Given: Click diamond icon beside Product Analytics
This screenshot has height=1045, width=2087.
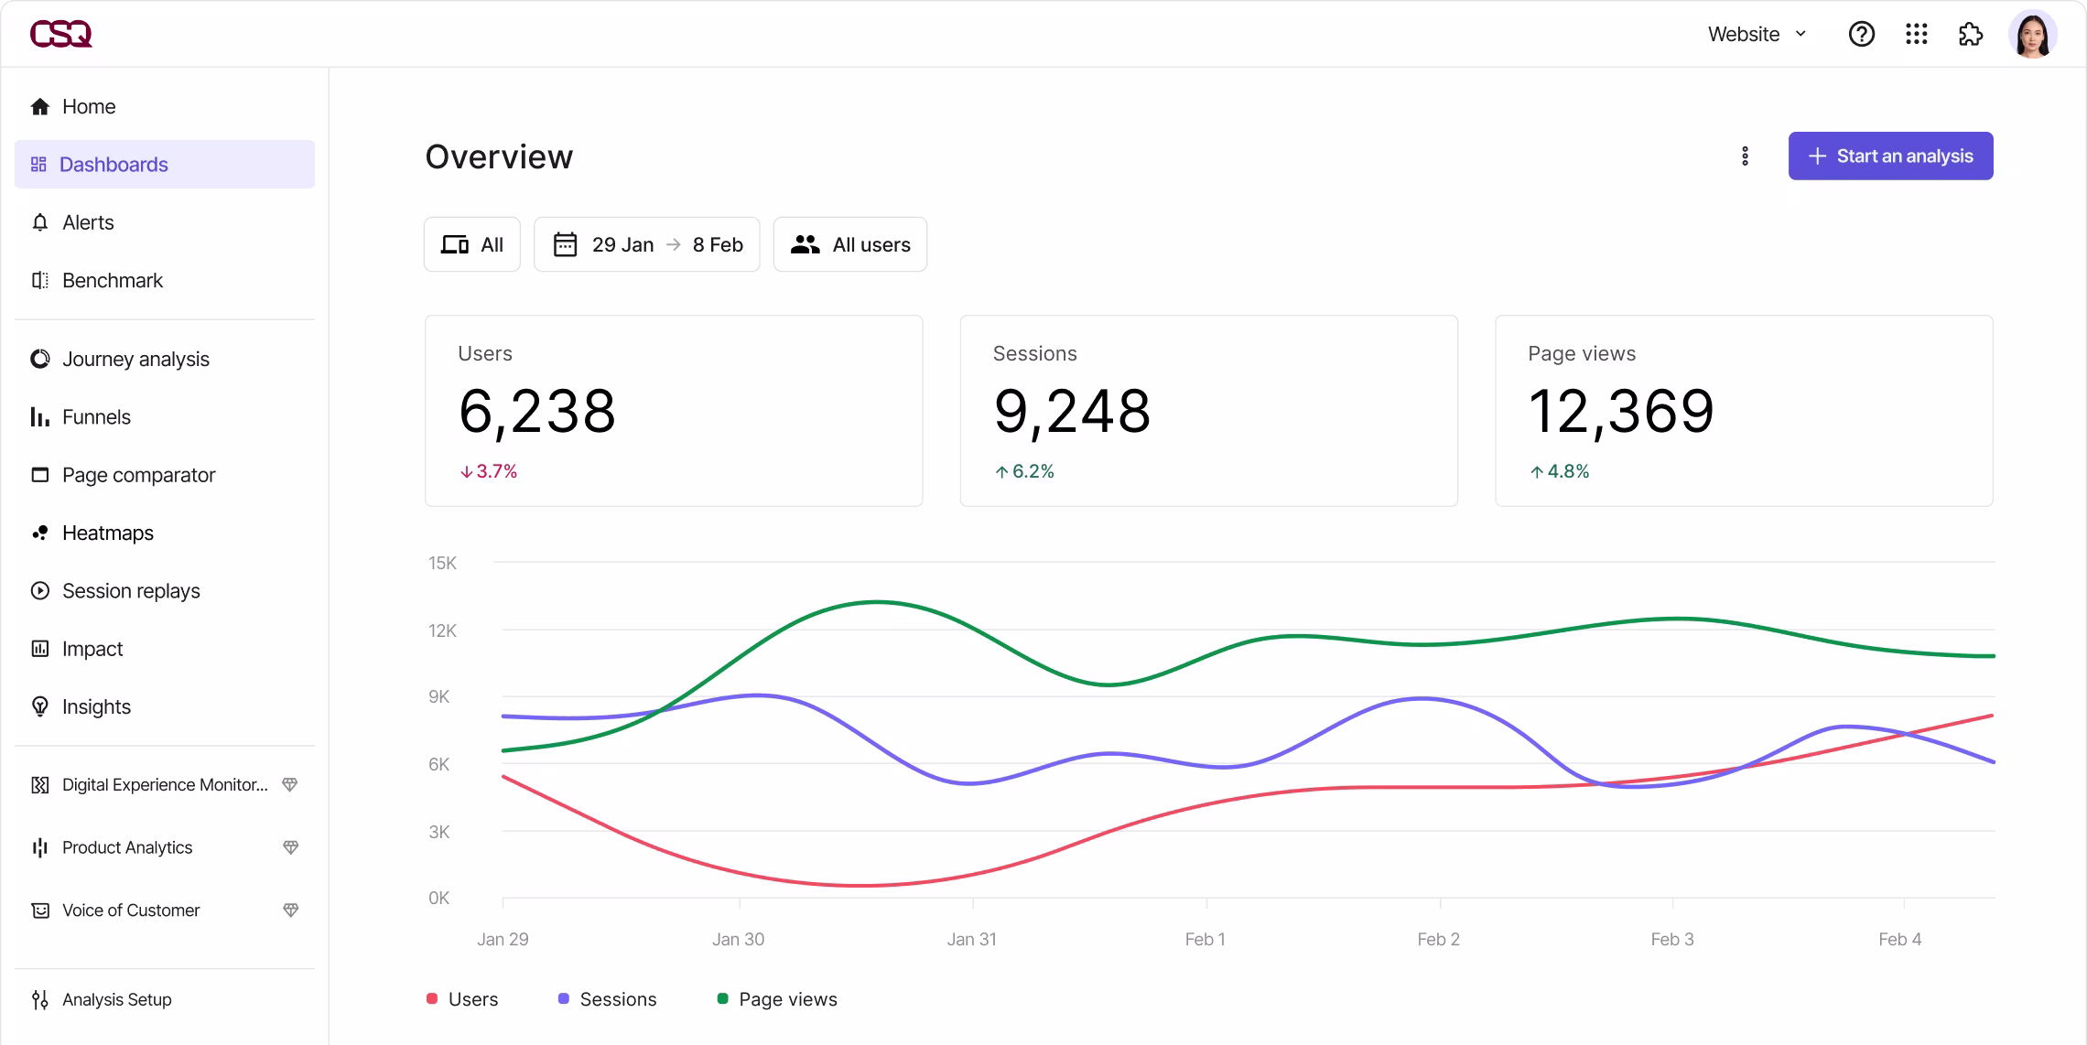Looking at the screenshot, I should 290,847.
